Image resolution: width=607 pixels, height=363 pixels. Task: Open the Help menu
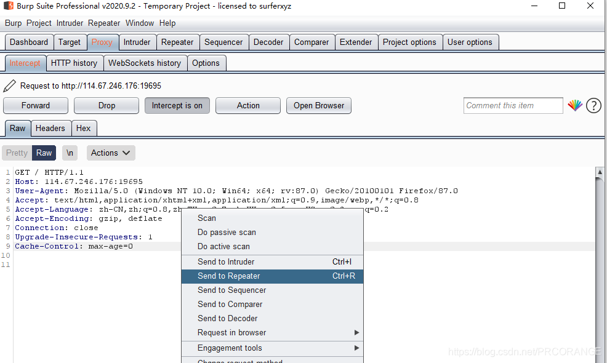pos(167,23)
